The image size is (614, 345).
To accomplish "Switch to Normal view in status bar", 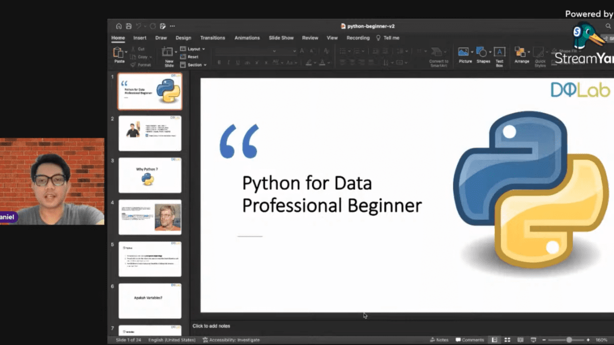I will (494, 340).
